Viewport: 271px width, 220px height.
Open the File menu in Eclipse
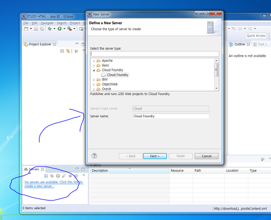pyautogui.click(x=26, y=23)
